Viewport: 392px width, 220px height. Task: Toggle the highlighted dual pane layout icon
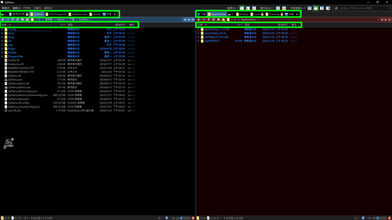[x=316, y=8]
